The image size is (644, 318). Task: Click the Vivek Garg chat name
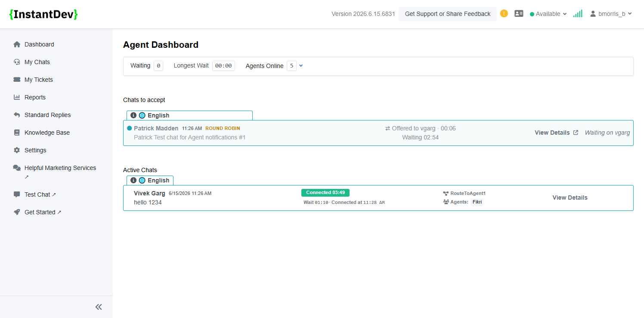pyautogui.click(x=149, y=193)
